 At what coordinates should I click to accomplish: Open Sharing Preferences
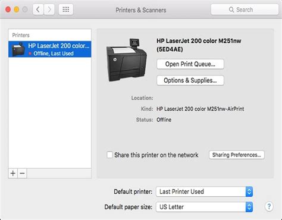pos(237,155)
